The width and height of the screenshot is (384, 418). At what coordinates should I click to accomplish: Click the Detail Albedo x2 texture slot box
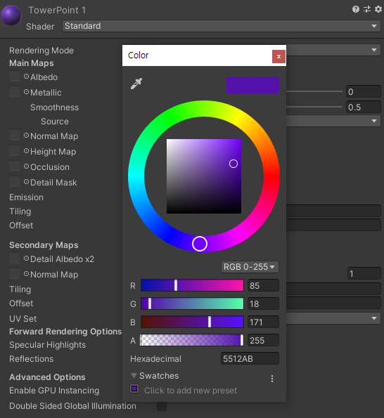[15, 258]
